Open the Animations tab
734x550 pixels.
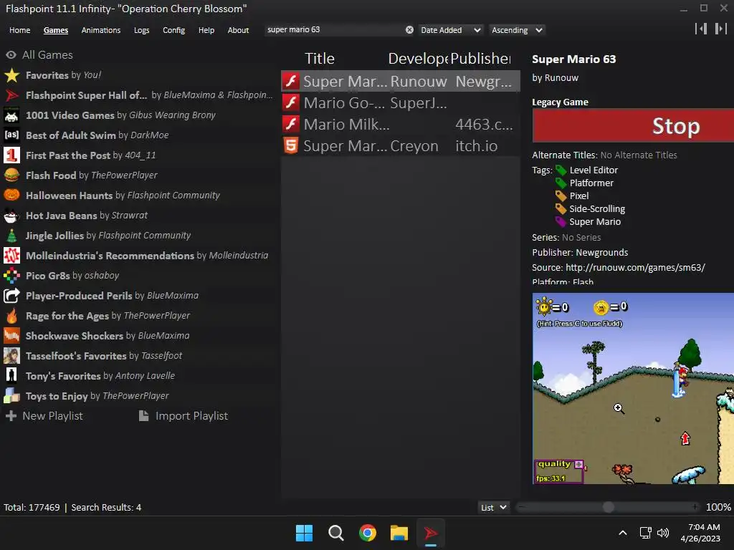click(x=100, y=30)
